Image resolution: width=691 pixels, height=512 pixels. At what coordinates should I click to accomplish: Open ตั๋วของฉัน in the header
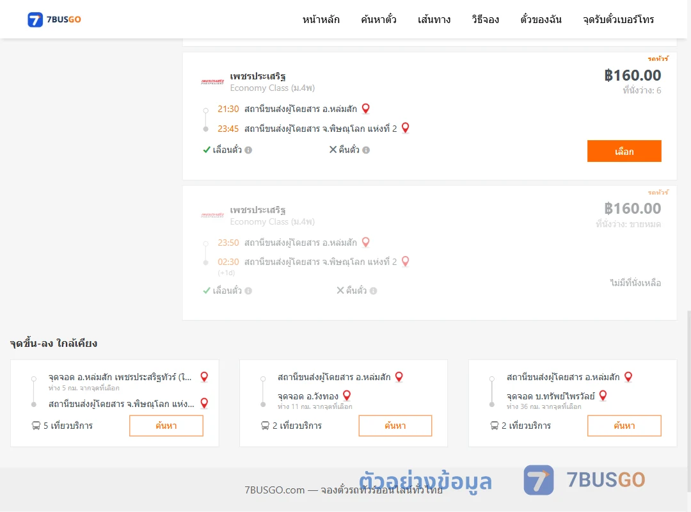(541, 19)
